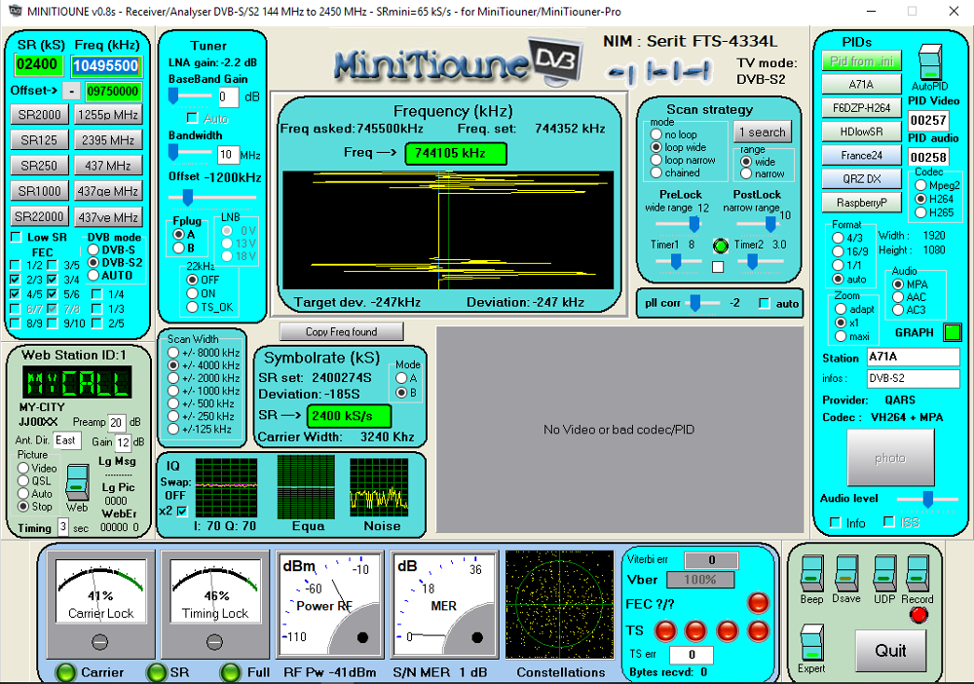Viewport: 974px width, 684px height.
Task: Click the MER dB gauge
Action: click(443, 605)
